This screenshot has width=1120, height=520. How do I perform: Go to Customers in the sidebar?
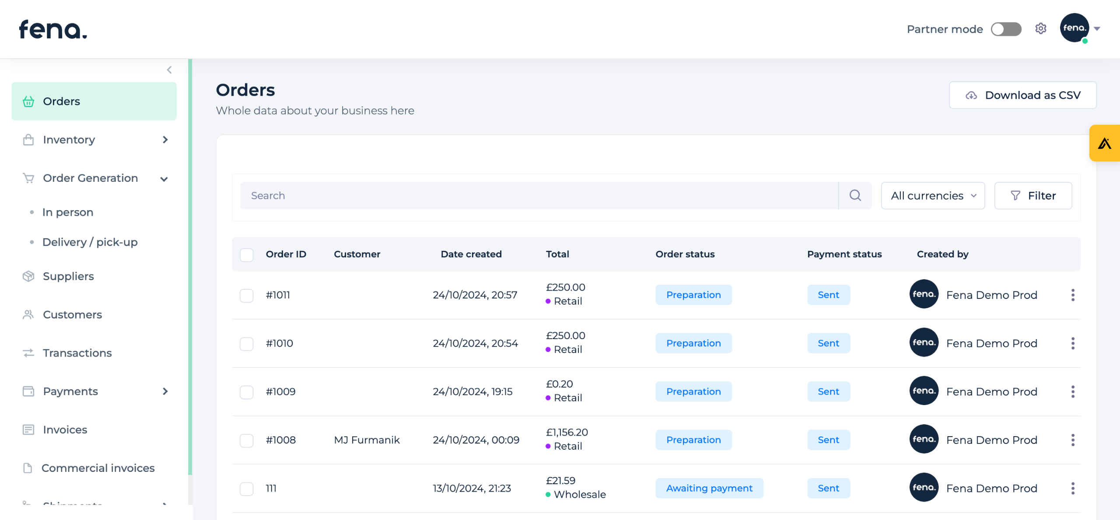tap(72, 315)
